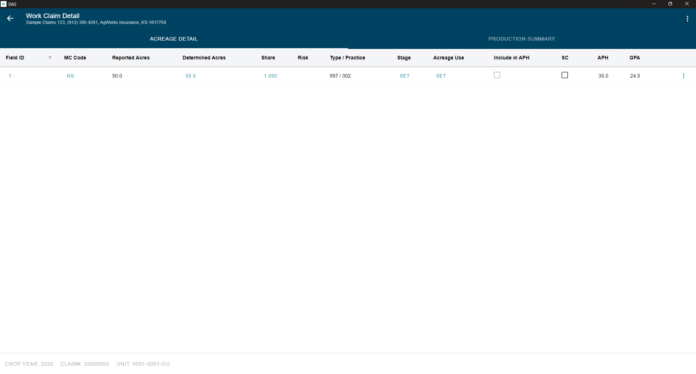Viewport: 696px width, 374px height.
Task: Close the DAS window
Action: 687,4
